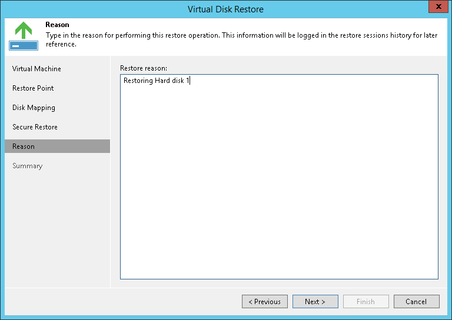452x320 pixels.
Task: Jump to the Summary step
Action: click(27, 166)
